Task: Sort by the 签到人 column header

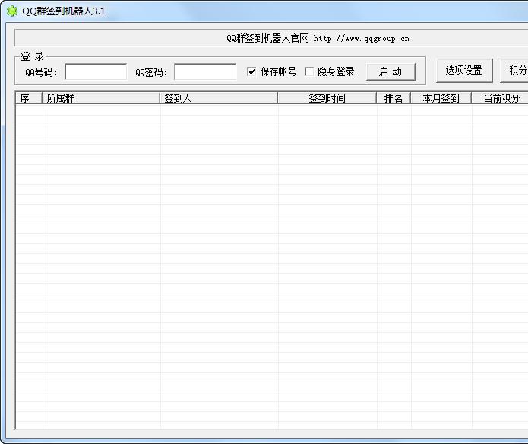Action: coord(219,98)
